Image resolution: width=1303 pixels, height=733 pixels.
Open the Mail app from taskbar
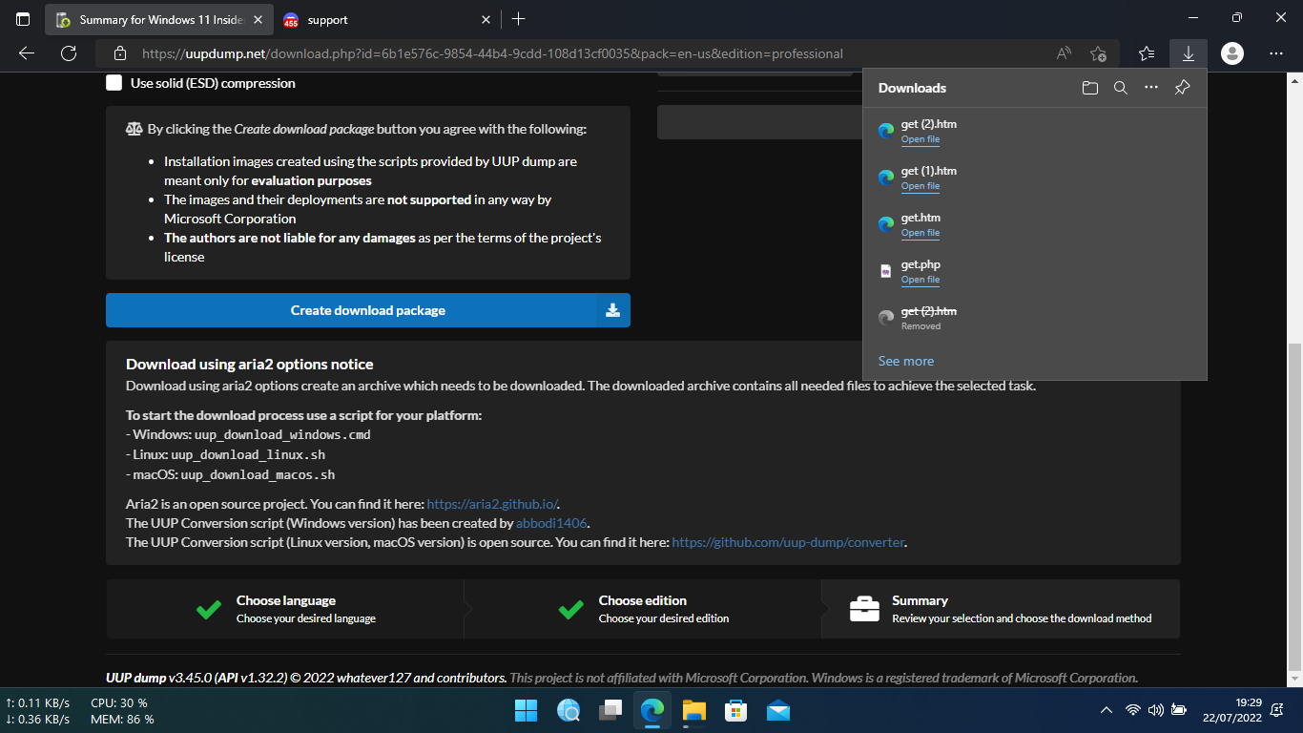pyautogui.click(x=777, y=710)
